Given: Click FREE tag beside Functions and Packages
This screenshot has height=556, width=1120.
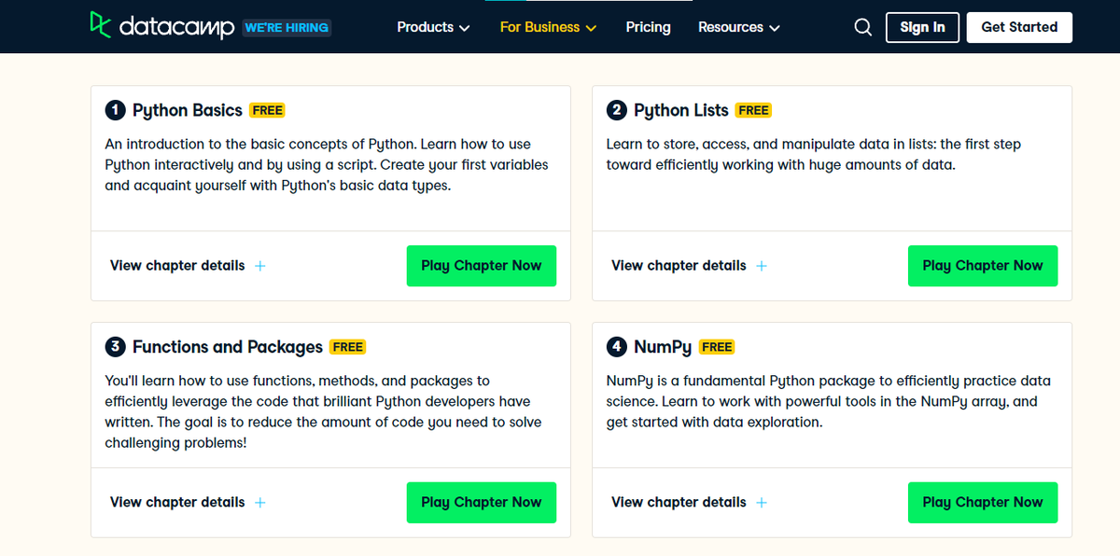Looking at the screenshot, I should pyautogui.click(x=347, y=347).
